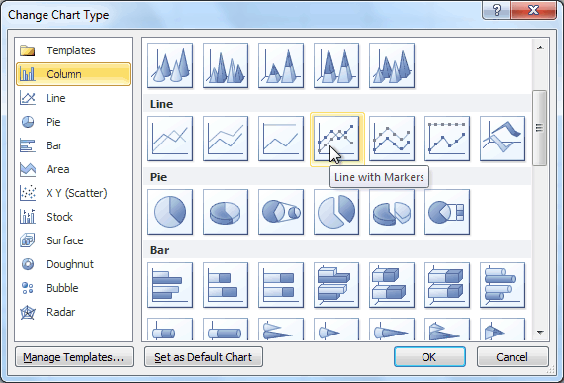Viewport: 564px width, 383px height.
Task: Select the 3-D Line chart thumbnail
Action: (503, 139)
